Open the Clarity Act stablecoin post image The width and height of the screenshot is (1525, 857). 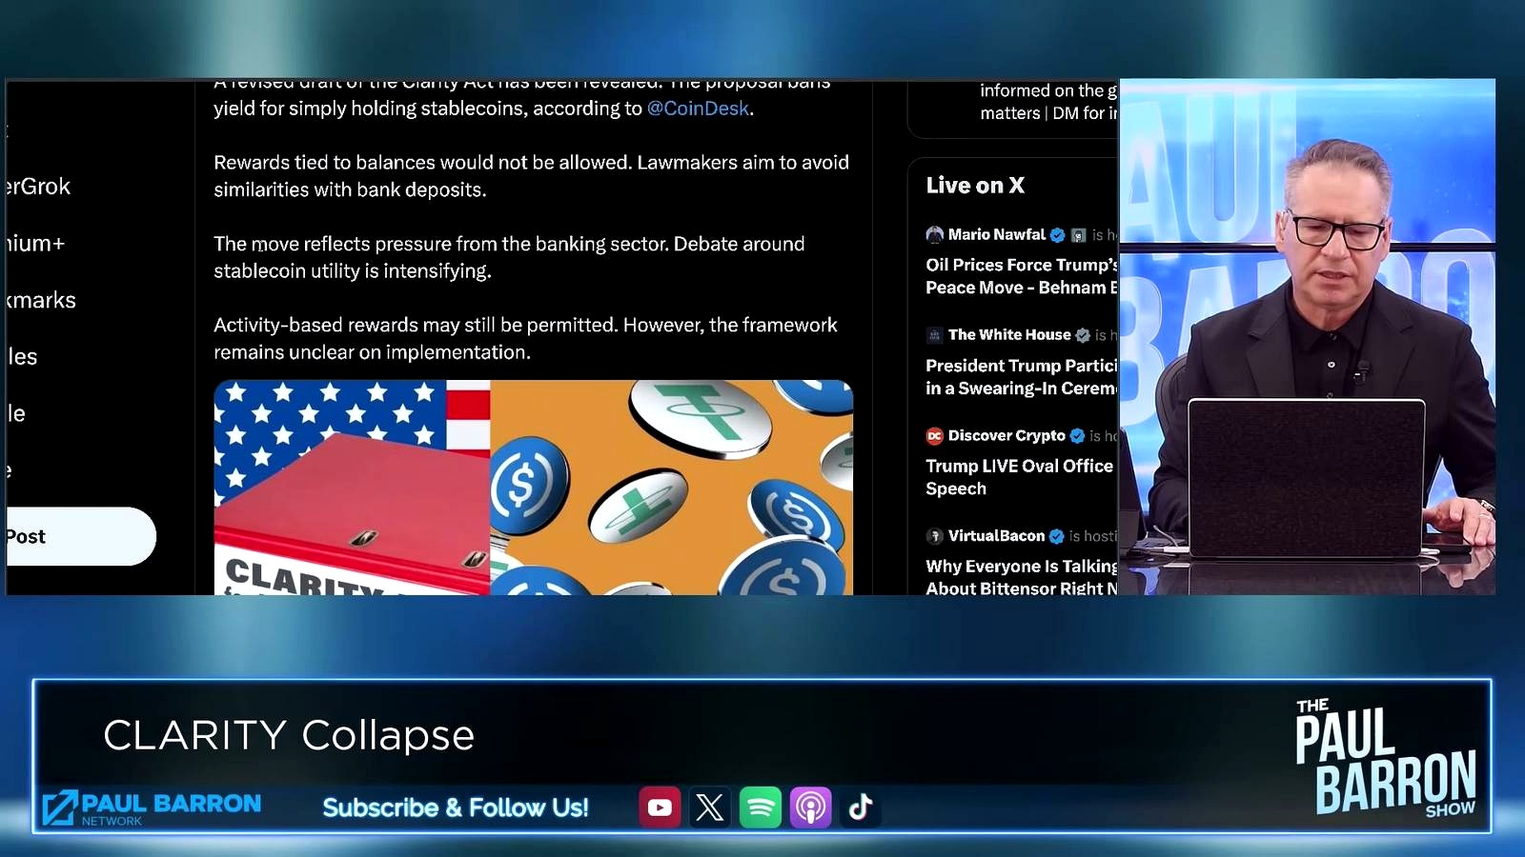533,488
